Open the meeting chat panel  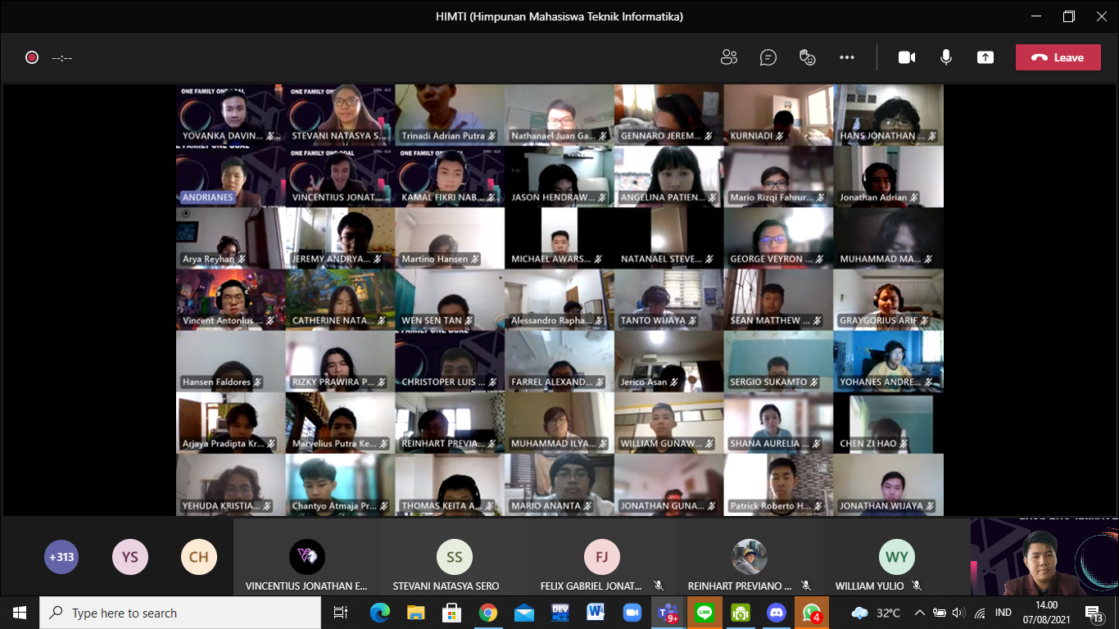pyautogui.click(x=768, y=57)
